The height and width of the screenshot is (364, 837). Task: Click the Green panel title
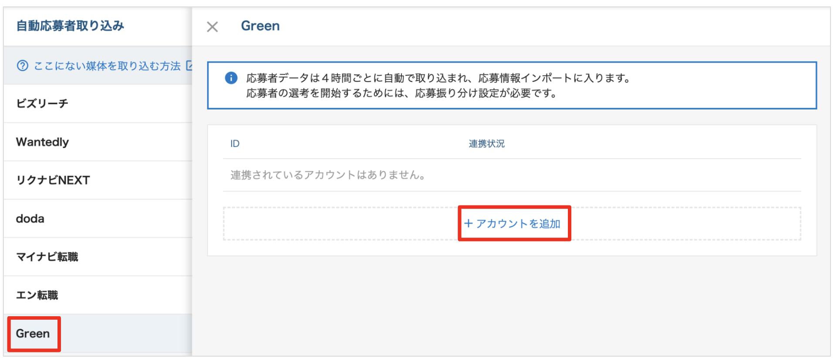[260, 26]
